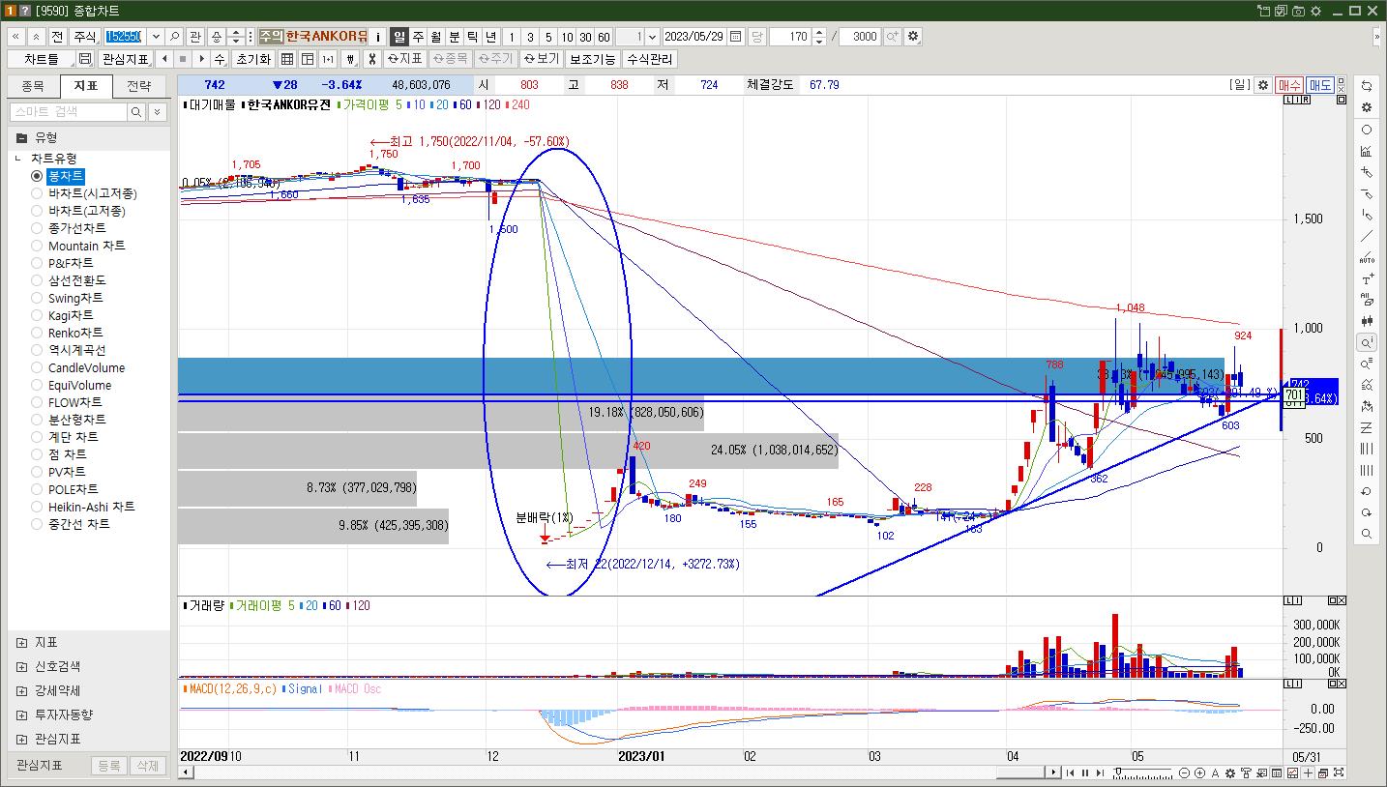Collapse the 유형 section
The height and width of the screenshot is (787, 1387).
(x=21, y=137)
